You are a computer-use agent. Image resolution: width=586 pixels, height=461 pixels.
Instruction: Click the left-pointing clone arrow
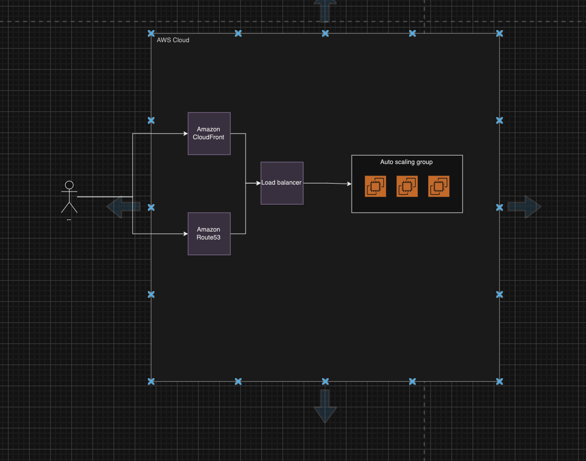click(x=124, y=207)
